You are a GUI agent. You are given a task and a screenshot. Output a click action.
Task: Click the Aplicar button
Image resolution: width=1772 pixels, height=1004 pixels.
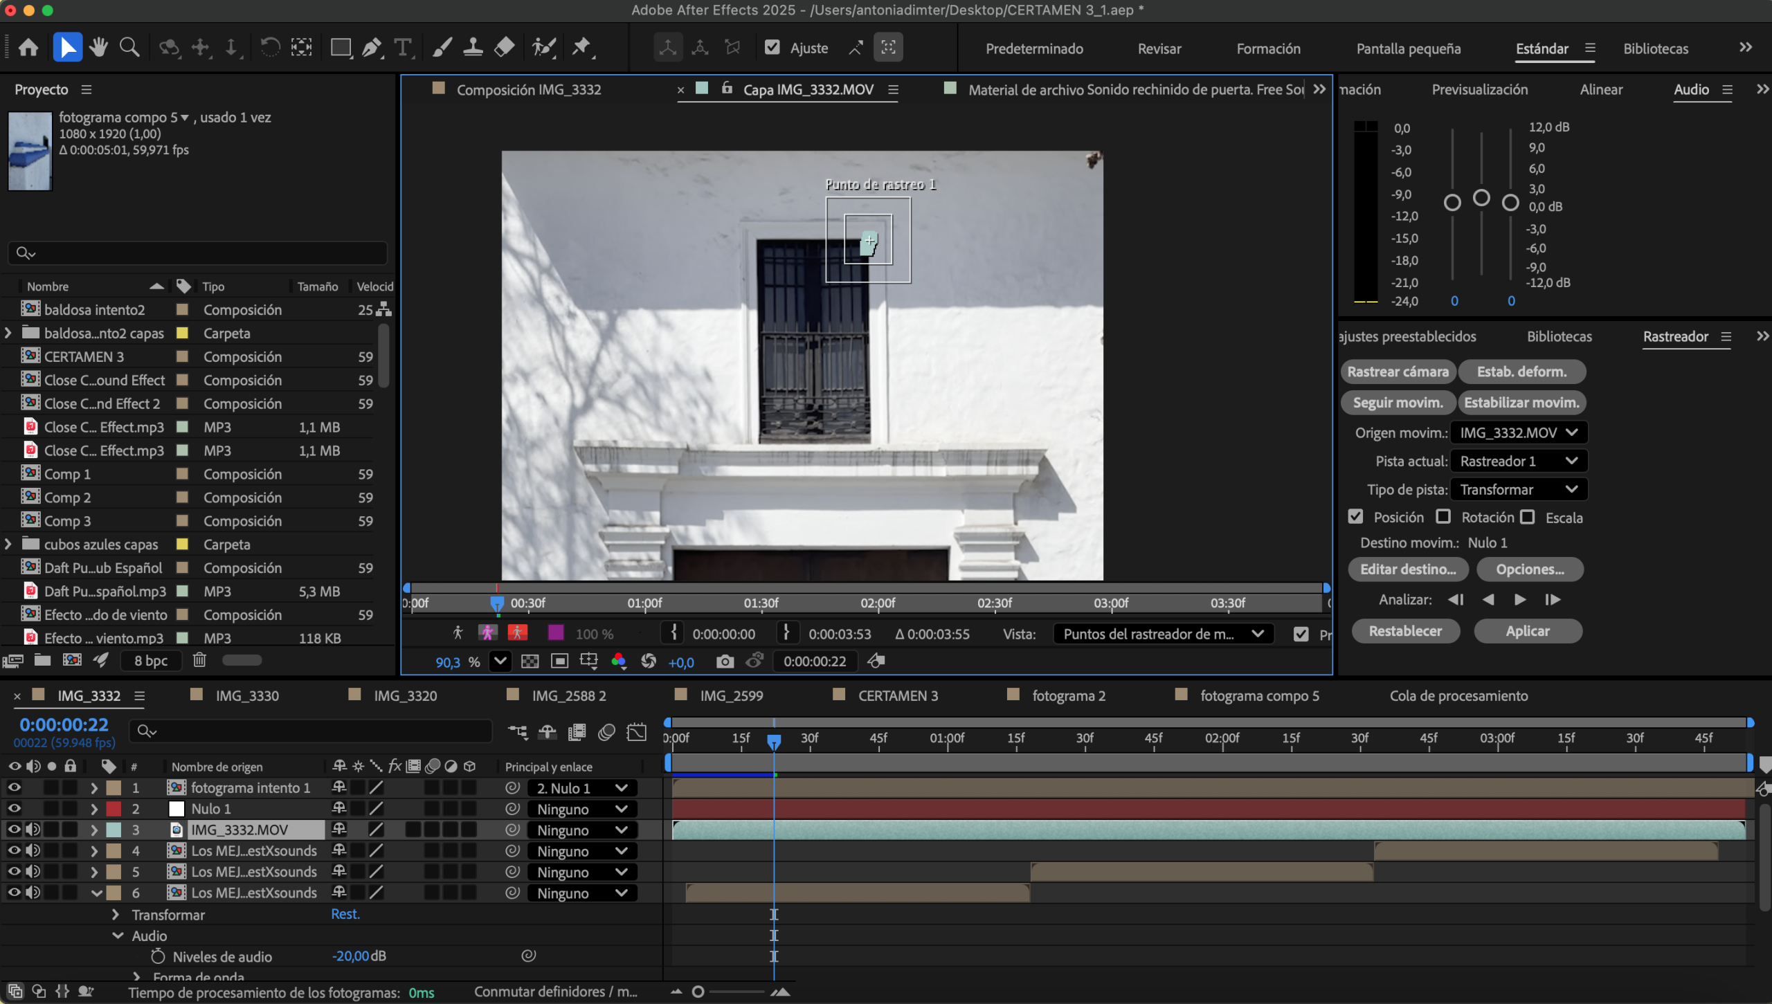1528,631
